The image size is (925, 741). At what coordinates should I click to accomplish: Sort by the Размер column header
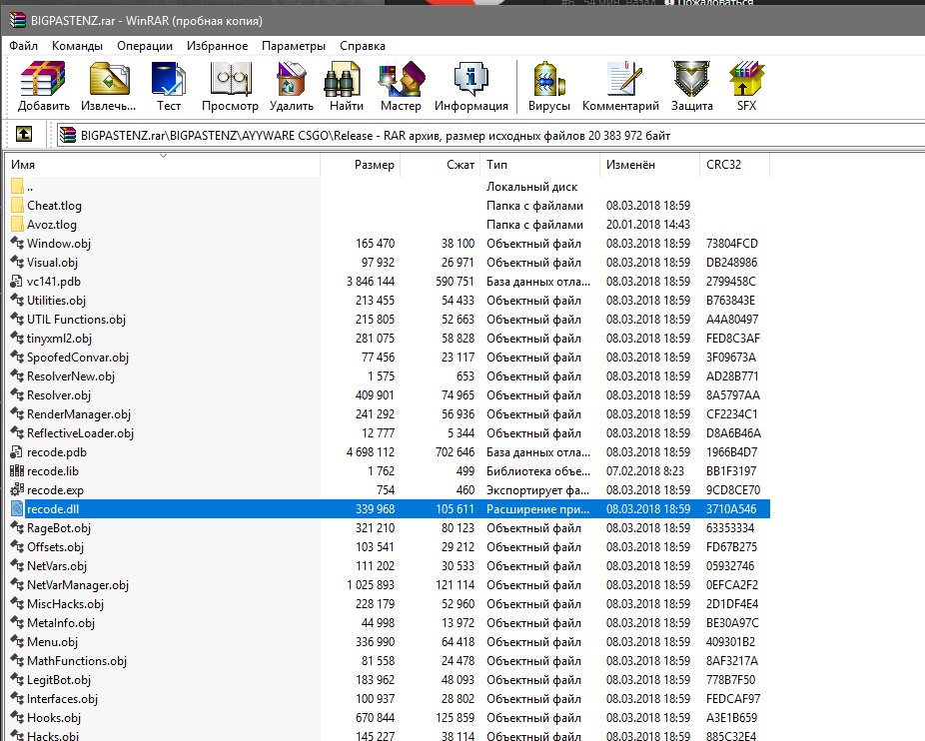(361, 165)
